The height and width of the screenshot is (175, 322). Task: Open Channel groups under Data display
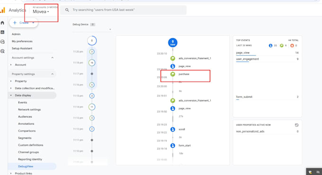(28, 152)
